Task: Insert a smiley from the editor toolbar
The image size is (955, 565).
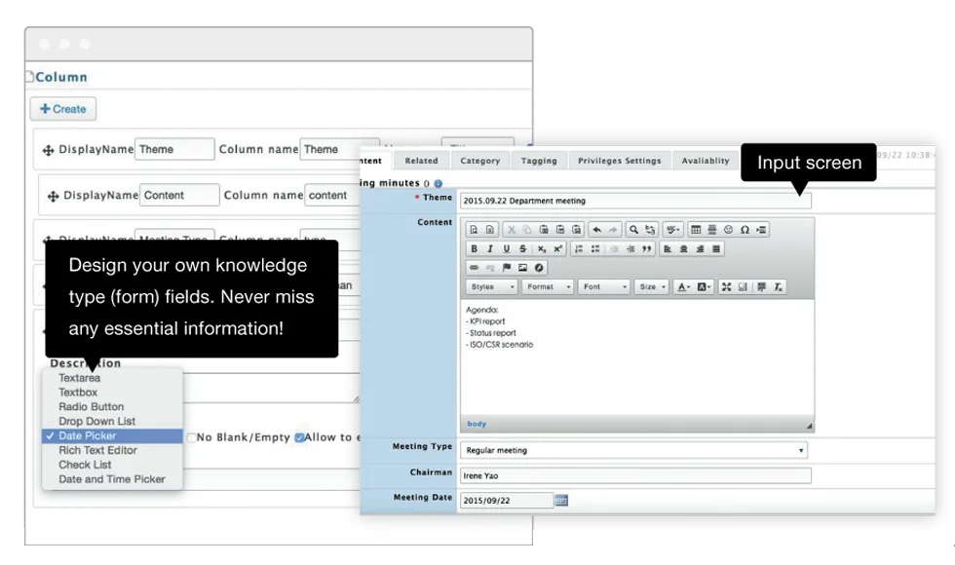Action: [x=729, y=230]
